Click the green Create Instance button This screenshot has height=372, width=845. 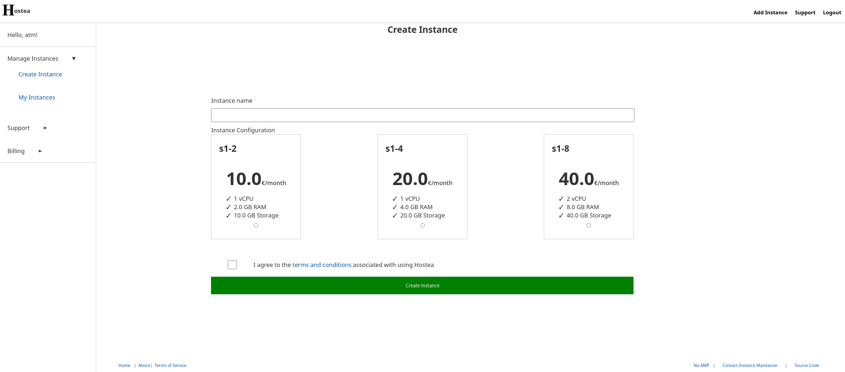click(x=422, y=285)
